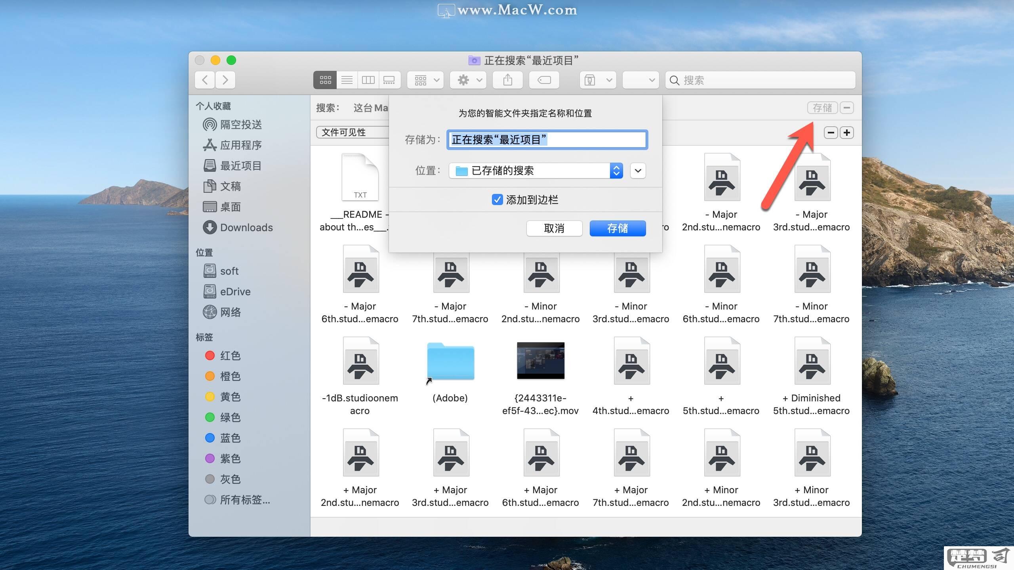This screenshot has width=1014, height=570.
Task: Switch to column view in toolbar
Action: (368, 80)
